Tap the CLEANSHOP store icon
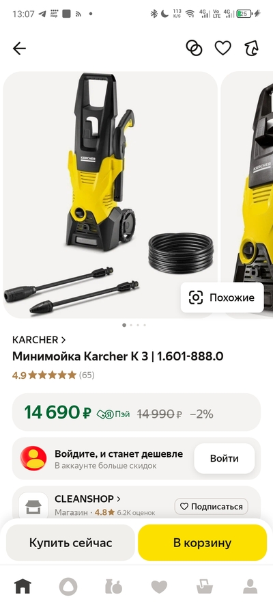The image size is (273, 608). pos(33,506)
